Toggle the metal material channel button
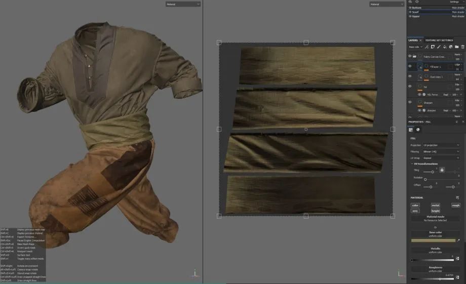 click(435, 205)
